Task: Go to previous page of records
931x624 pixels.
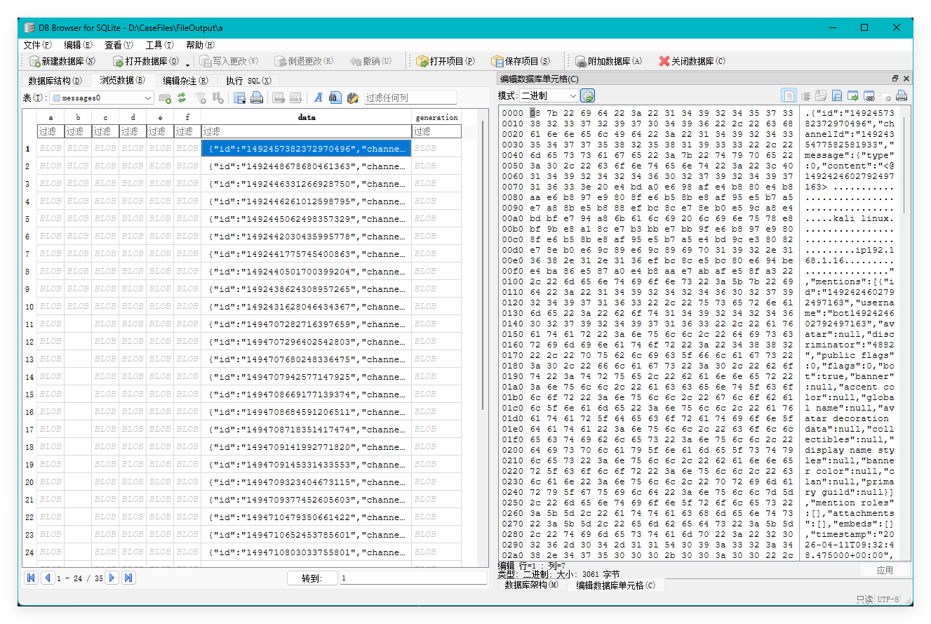Action: click(48, 578)
